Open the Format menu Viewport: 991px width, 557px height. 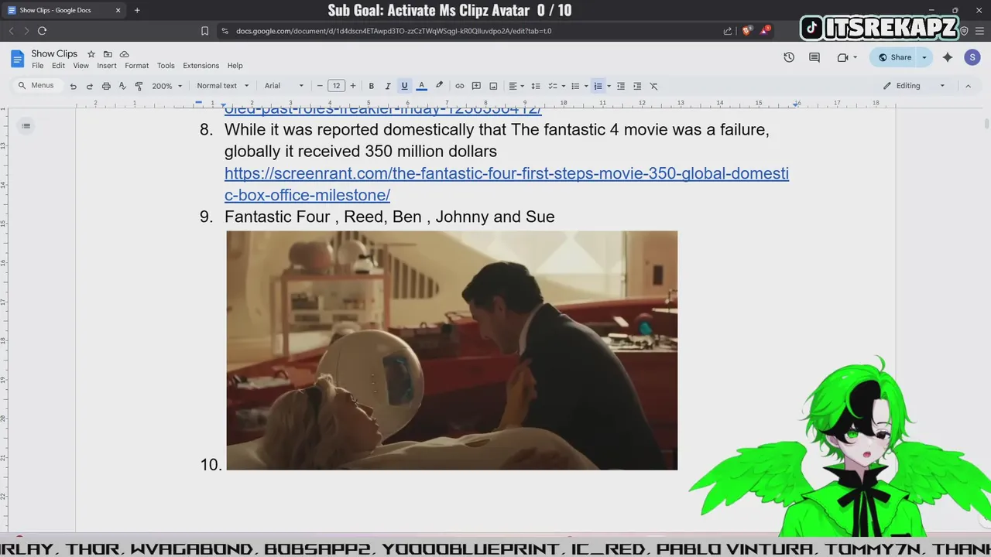coord(136,66)
